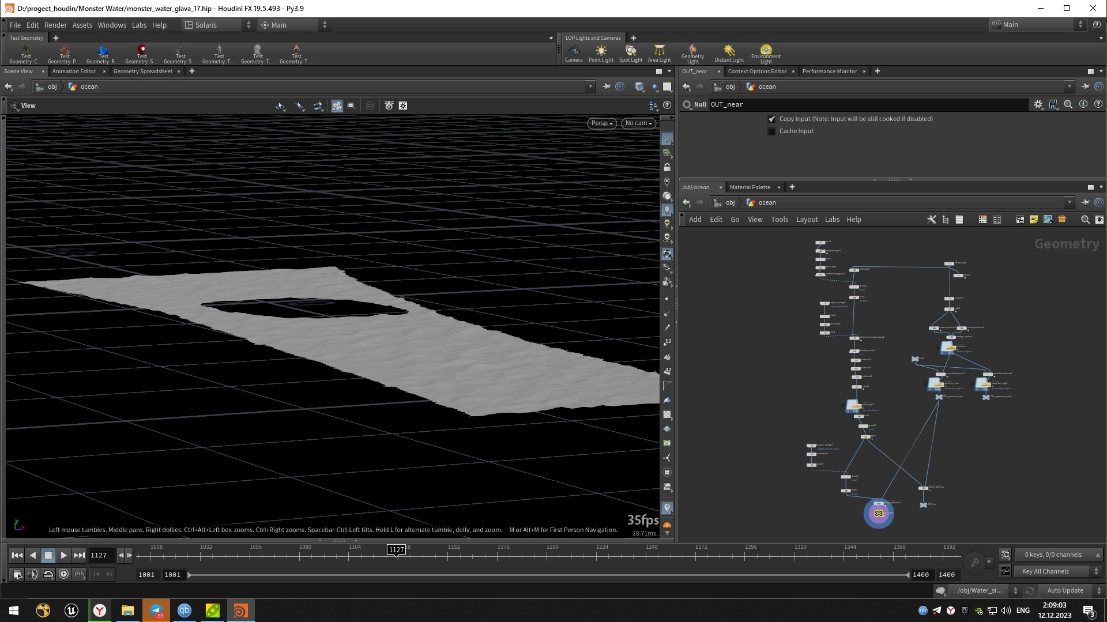Open the Persp viewport dropdown
Image resolution: width=1107 pixels, height=622 pixels.
(x=602, y=123)
